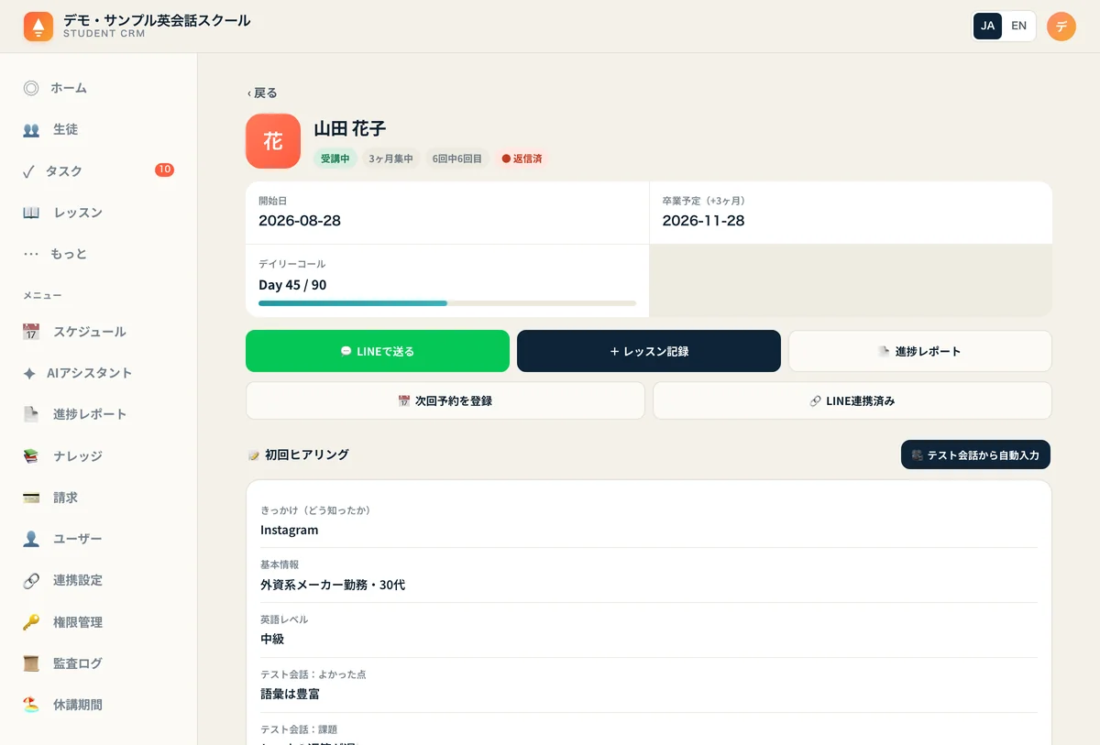Screen dimensions: 1100x745
Task: Click the Day 45 / 90 text
Action: click(292, 285)
